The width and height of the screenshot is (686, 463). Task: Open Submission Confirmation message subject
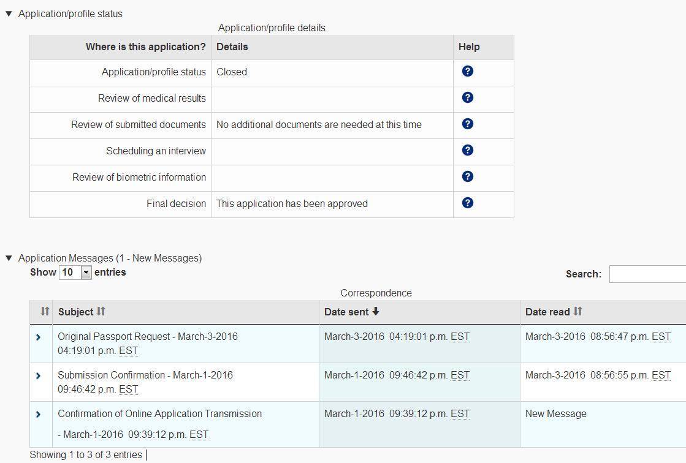[145, 375]
